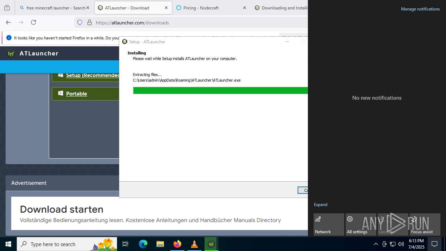Switch to Pricing - Nodecraft tab
The image size is (446, 251).
(x=211, y=8)
